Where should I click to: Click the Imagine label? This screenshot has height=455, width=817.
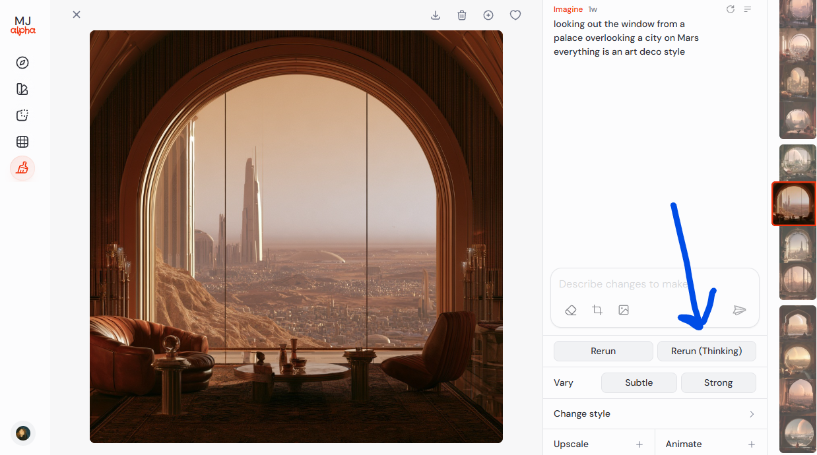(x=568, y=9)
